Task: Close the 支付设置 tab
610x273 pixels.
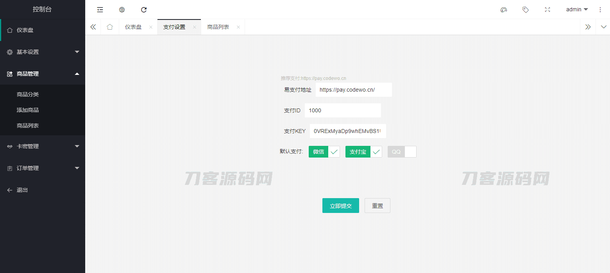Action: tap(194, 27)
